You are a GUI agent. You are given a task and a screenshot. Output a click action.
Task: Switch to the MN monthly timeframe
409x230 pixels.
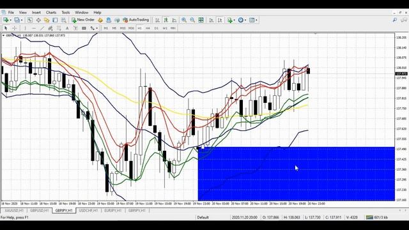pos(173,28)
